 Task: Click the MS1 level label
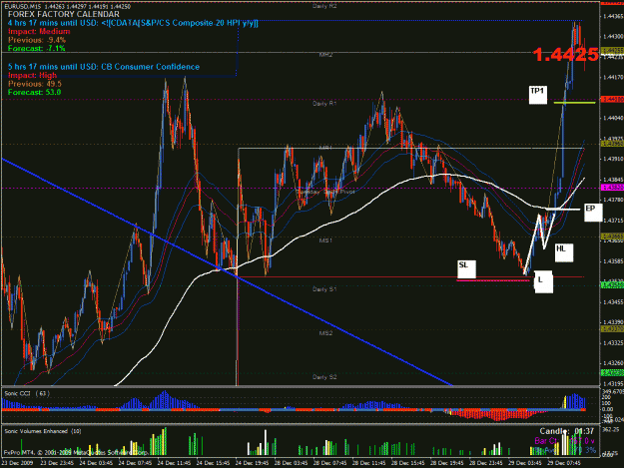pyautogui.click(x=325, y=240)
